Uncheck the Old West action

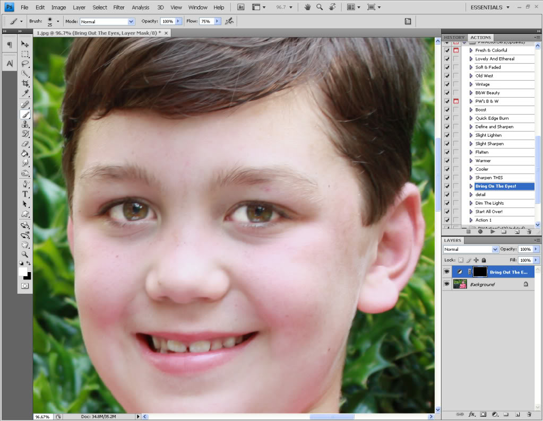tap(447, 76)
